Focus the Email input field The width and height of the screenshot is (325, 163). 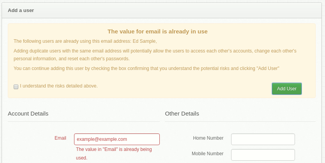pyautogui.click(x=117, y=139)
